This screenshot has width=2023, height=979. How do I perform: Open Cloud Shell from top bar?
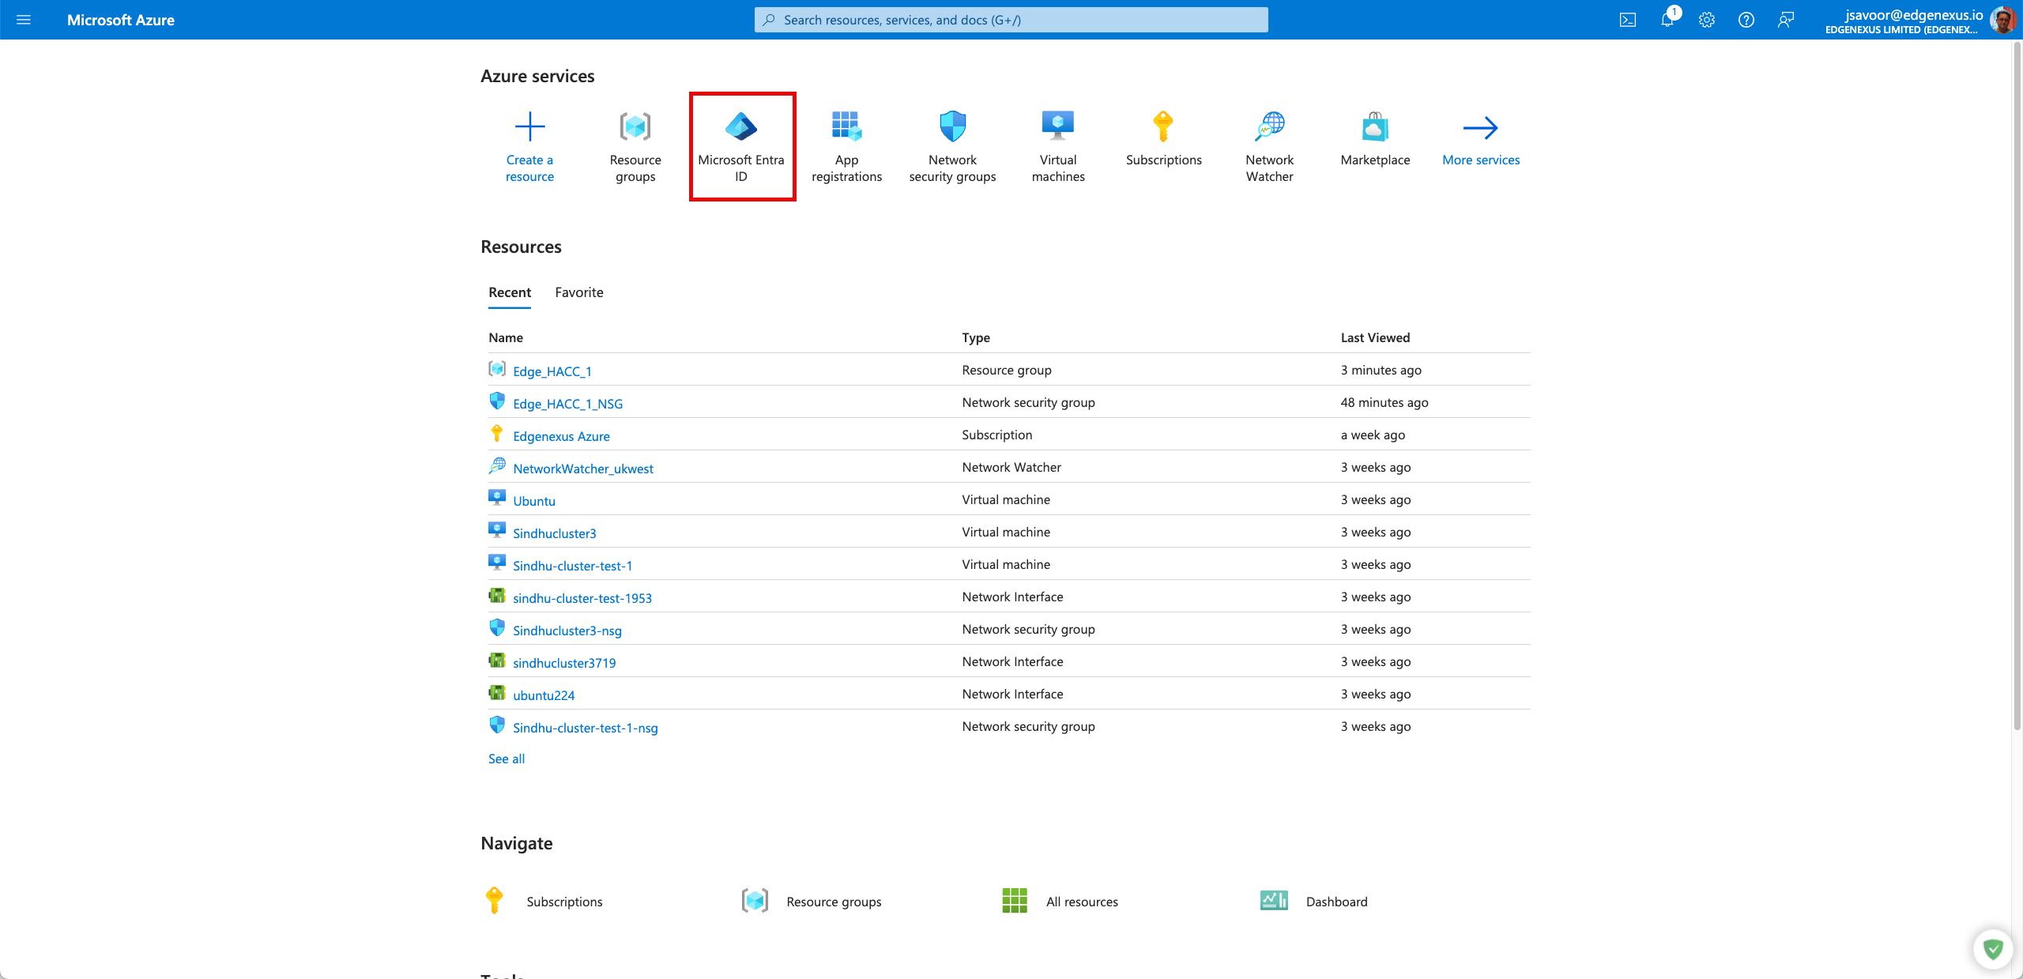(x=1628, y=20)
